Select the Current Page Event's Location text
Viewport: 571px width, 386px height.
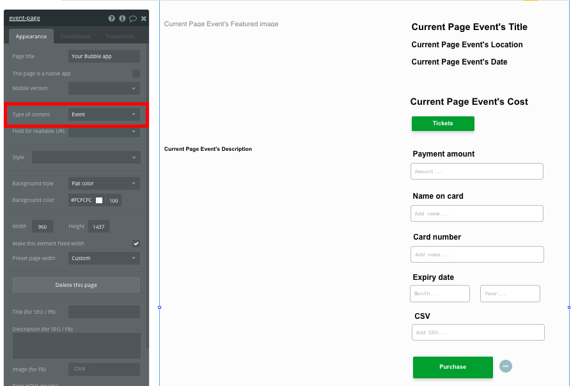click(467, 45)
